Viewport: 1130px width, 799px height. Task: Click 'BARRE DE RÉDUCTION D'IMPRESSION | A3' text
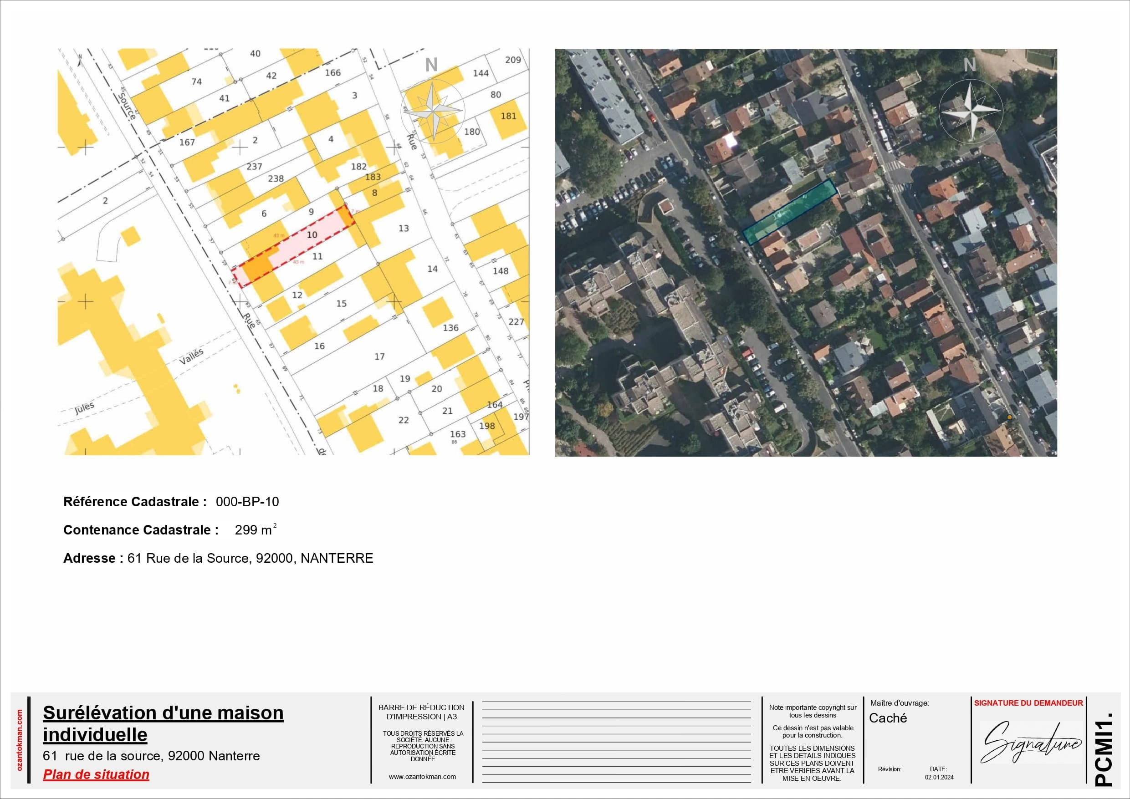click(x=421, y=712)
